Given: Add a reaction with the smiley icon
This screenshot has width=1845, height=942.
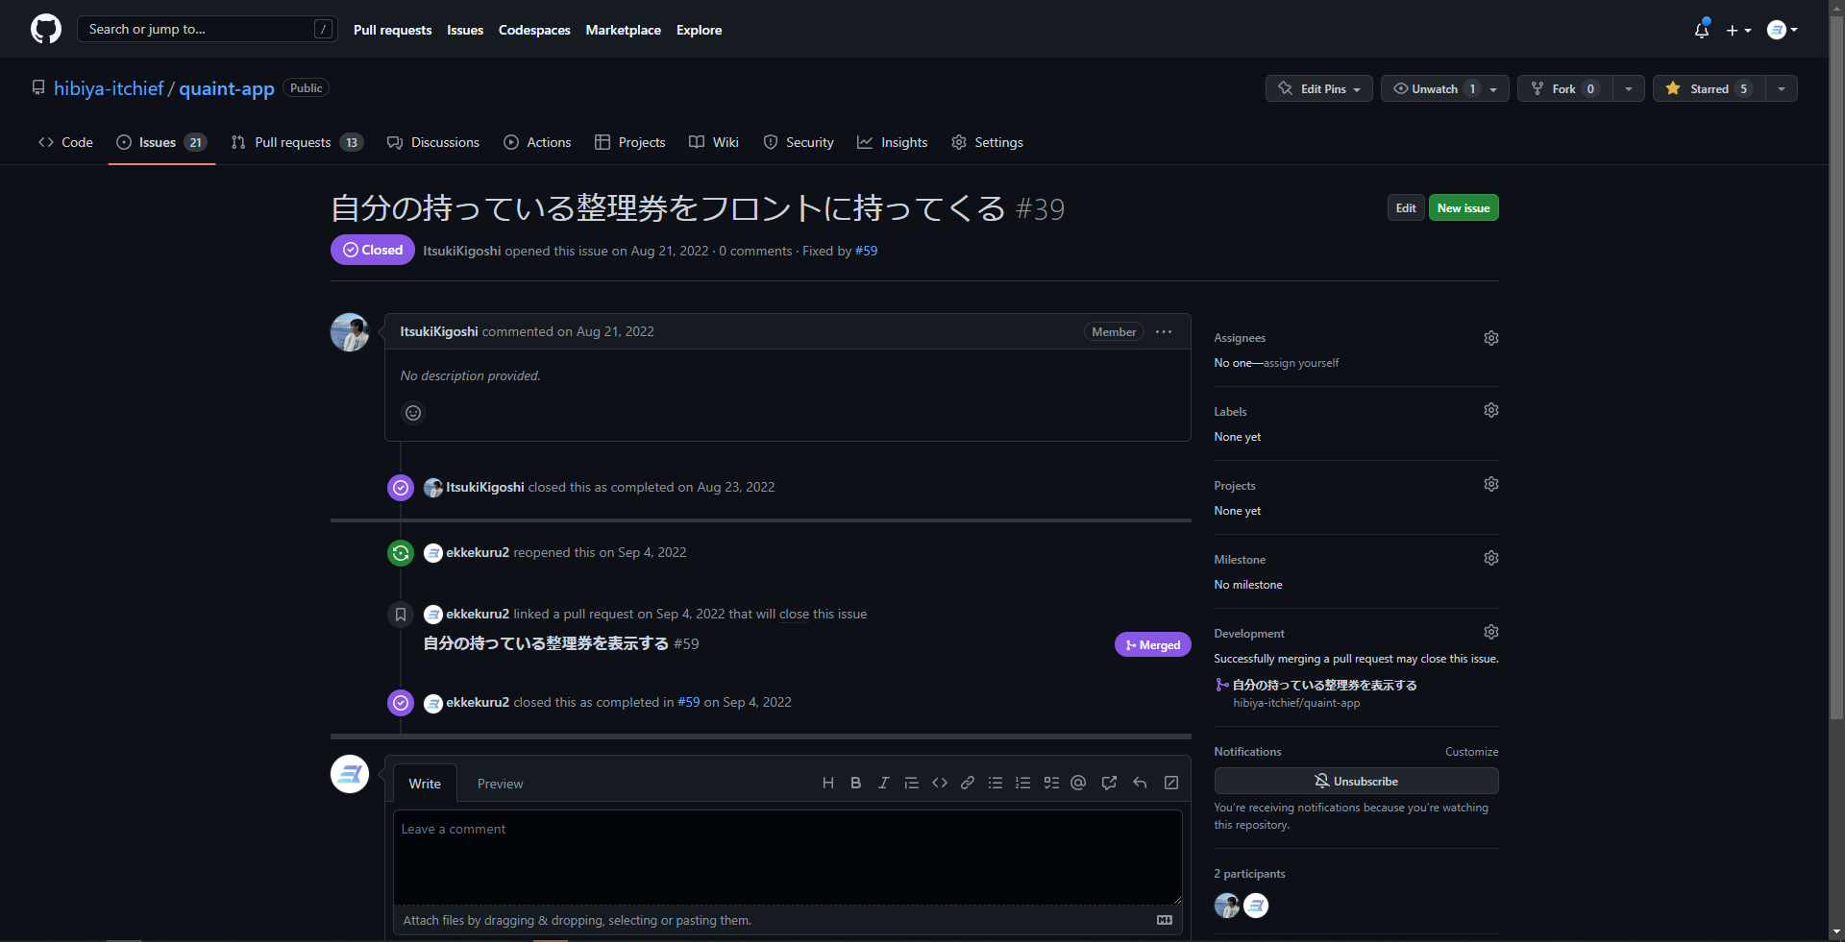Looking at the screenshot, I should 413,413.
